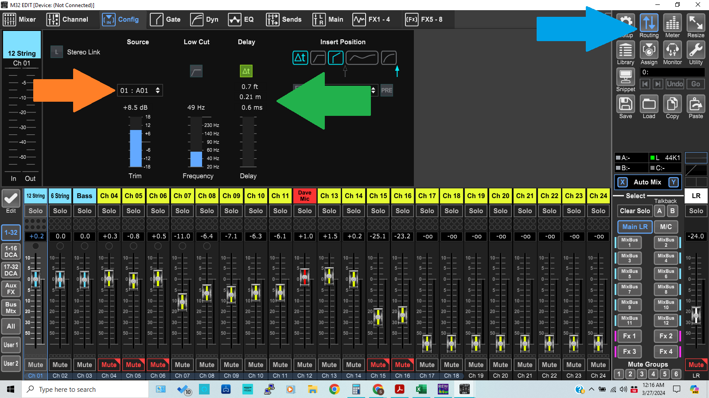Toggle the Stereo Link button
Screen dimensions: 709x398
pos(56,52)
